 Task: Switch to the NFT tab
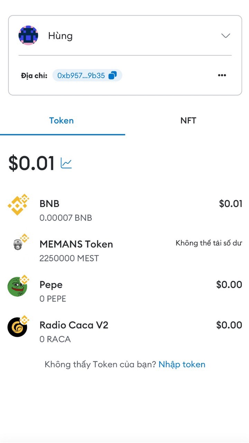(x=188, y=120)
